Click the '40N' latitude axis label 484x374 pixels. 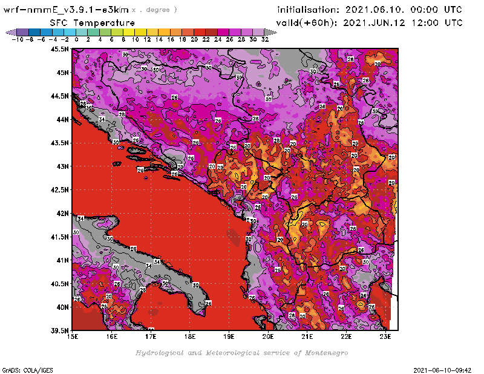click(62, 307)
